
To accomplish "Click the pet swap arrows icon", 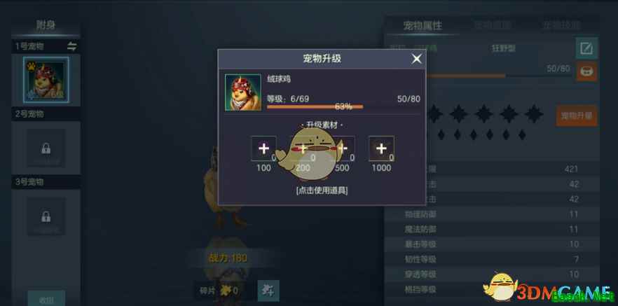I will pyautogui.click(x=71, y=46).
